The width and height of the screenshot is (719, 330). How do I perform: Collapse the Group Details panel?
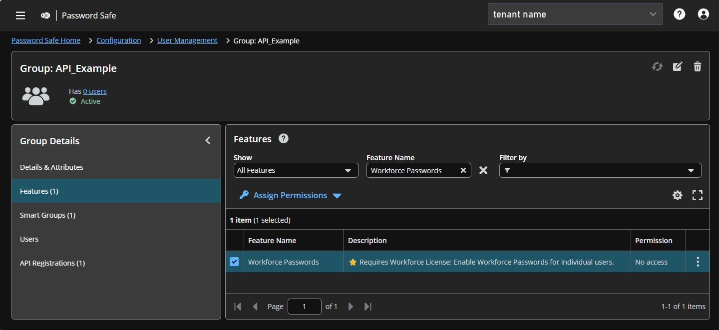click(208, 140)
